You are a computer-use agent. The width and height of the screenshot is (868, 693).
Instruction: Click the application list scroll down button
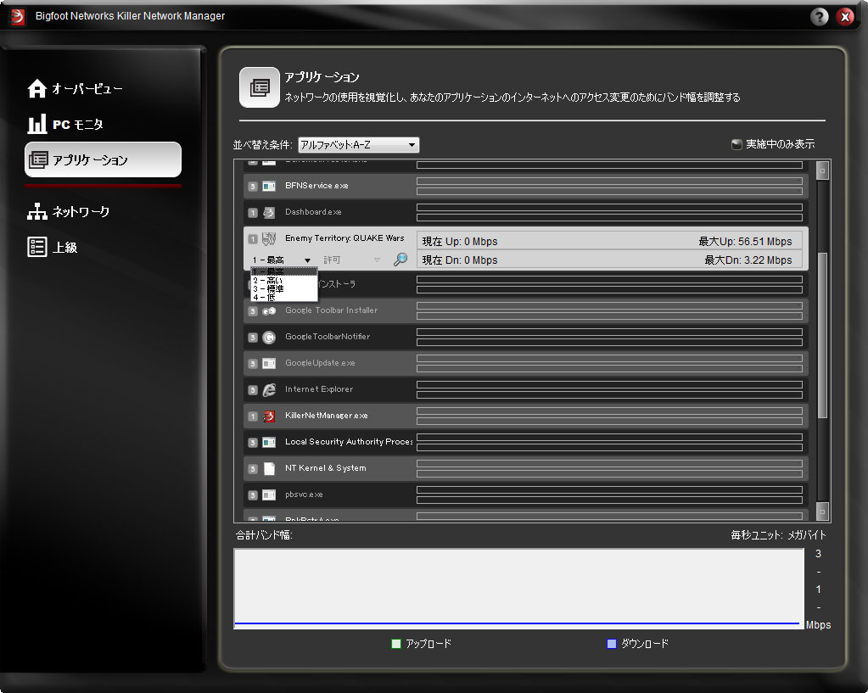823,511
